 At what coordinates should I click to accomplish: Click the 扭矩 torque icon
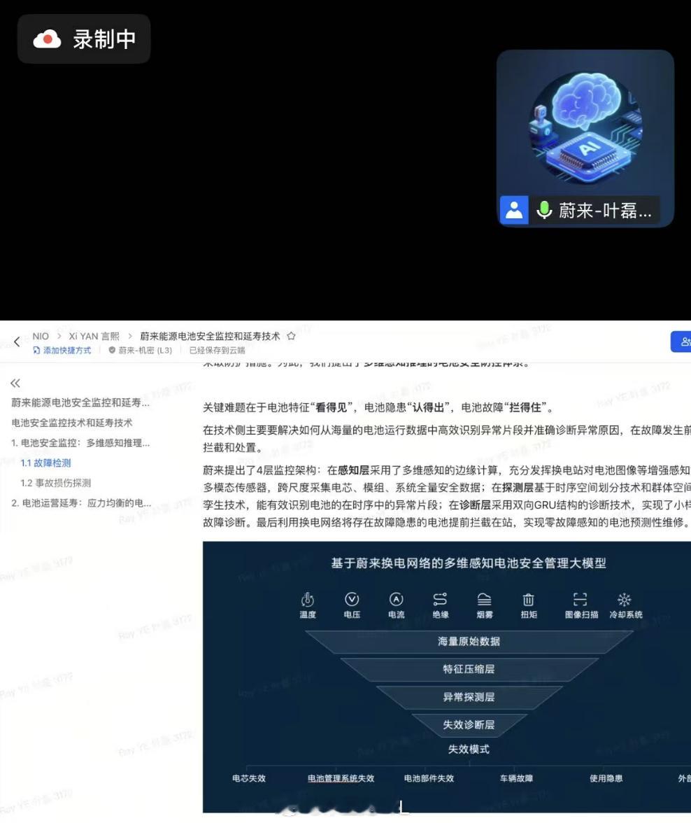pyautogui.click(x=528, y=599)
